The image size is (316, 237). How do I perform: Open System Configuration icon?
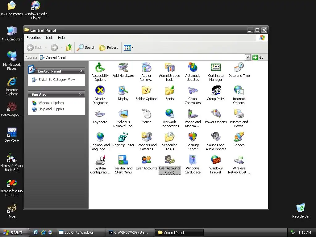pos(100,164)
